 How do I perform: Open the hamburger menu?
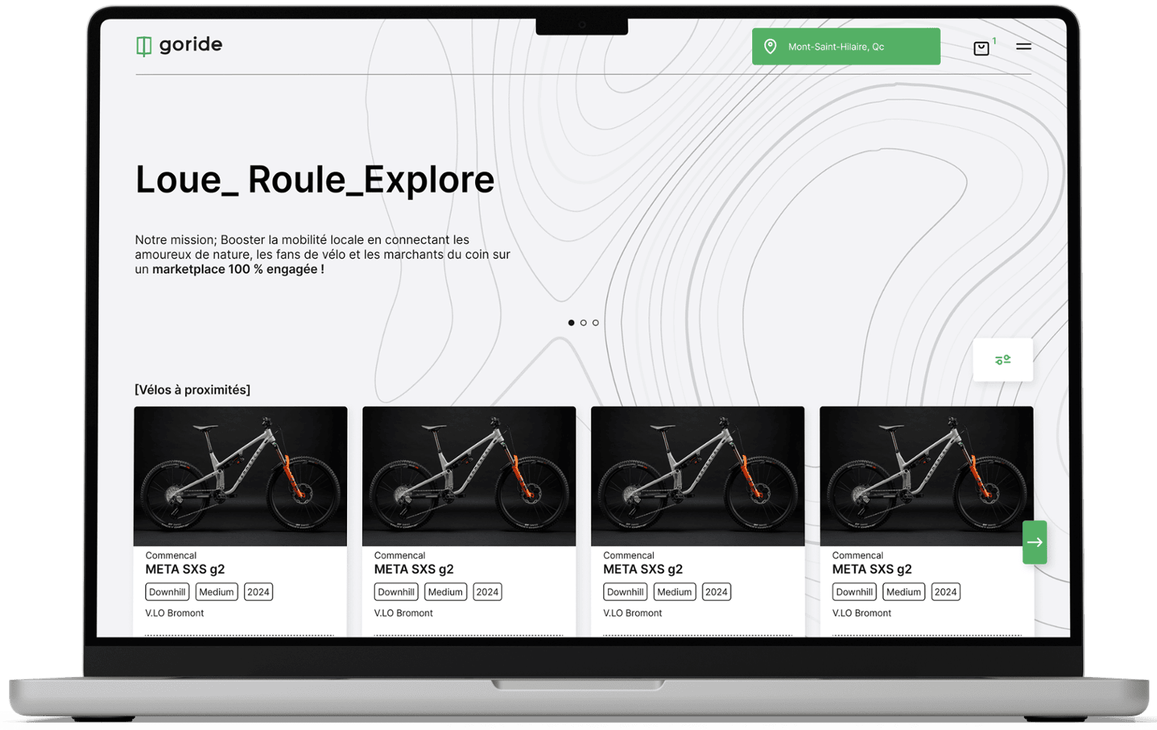(1023, 46)
